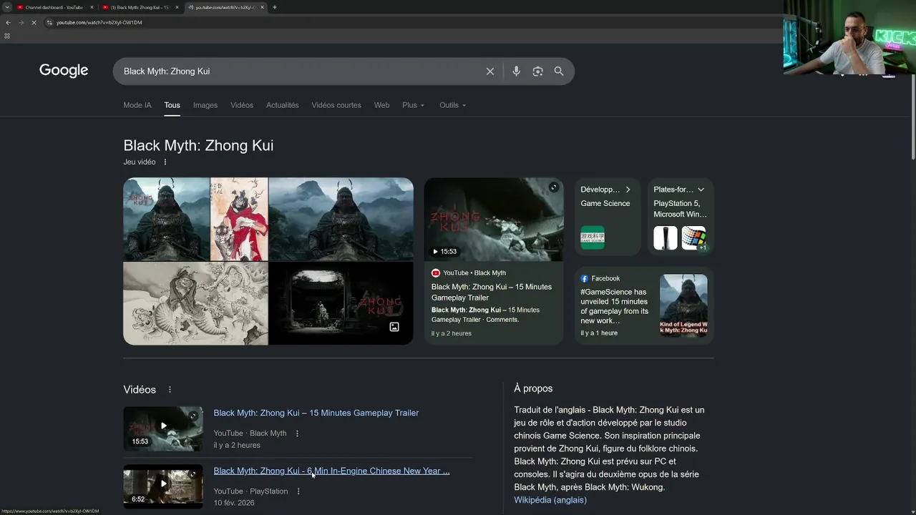Switch to the Channel dashboard YouTube tab
The width and height of the screenshot is (916, 515).
click(54, 7)
